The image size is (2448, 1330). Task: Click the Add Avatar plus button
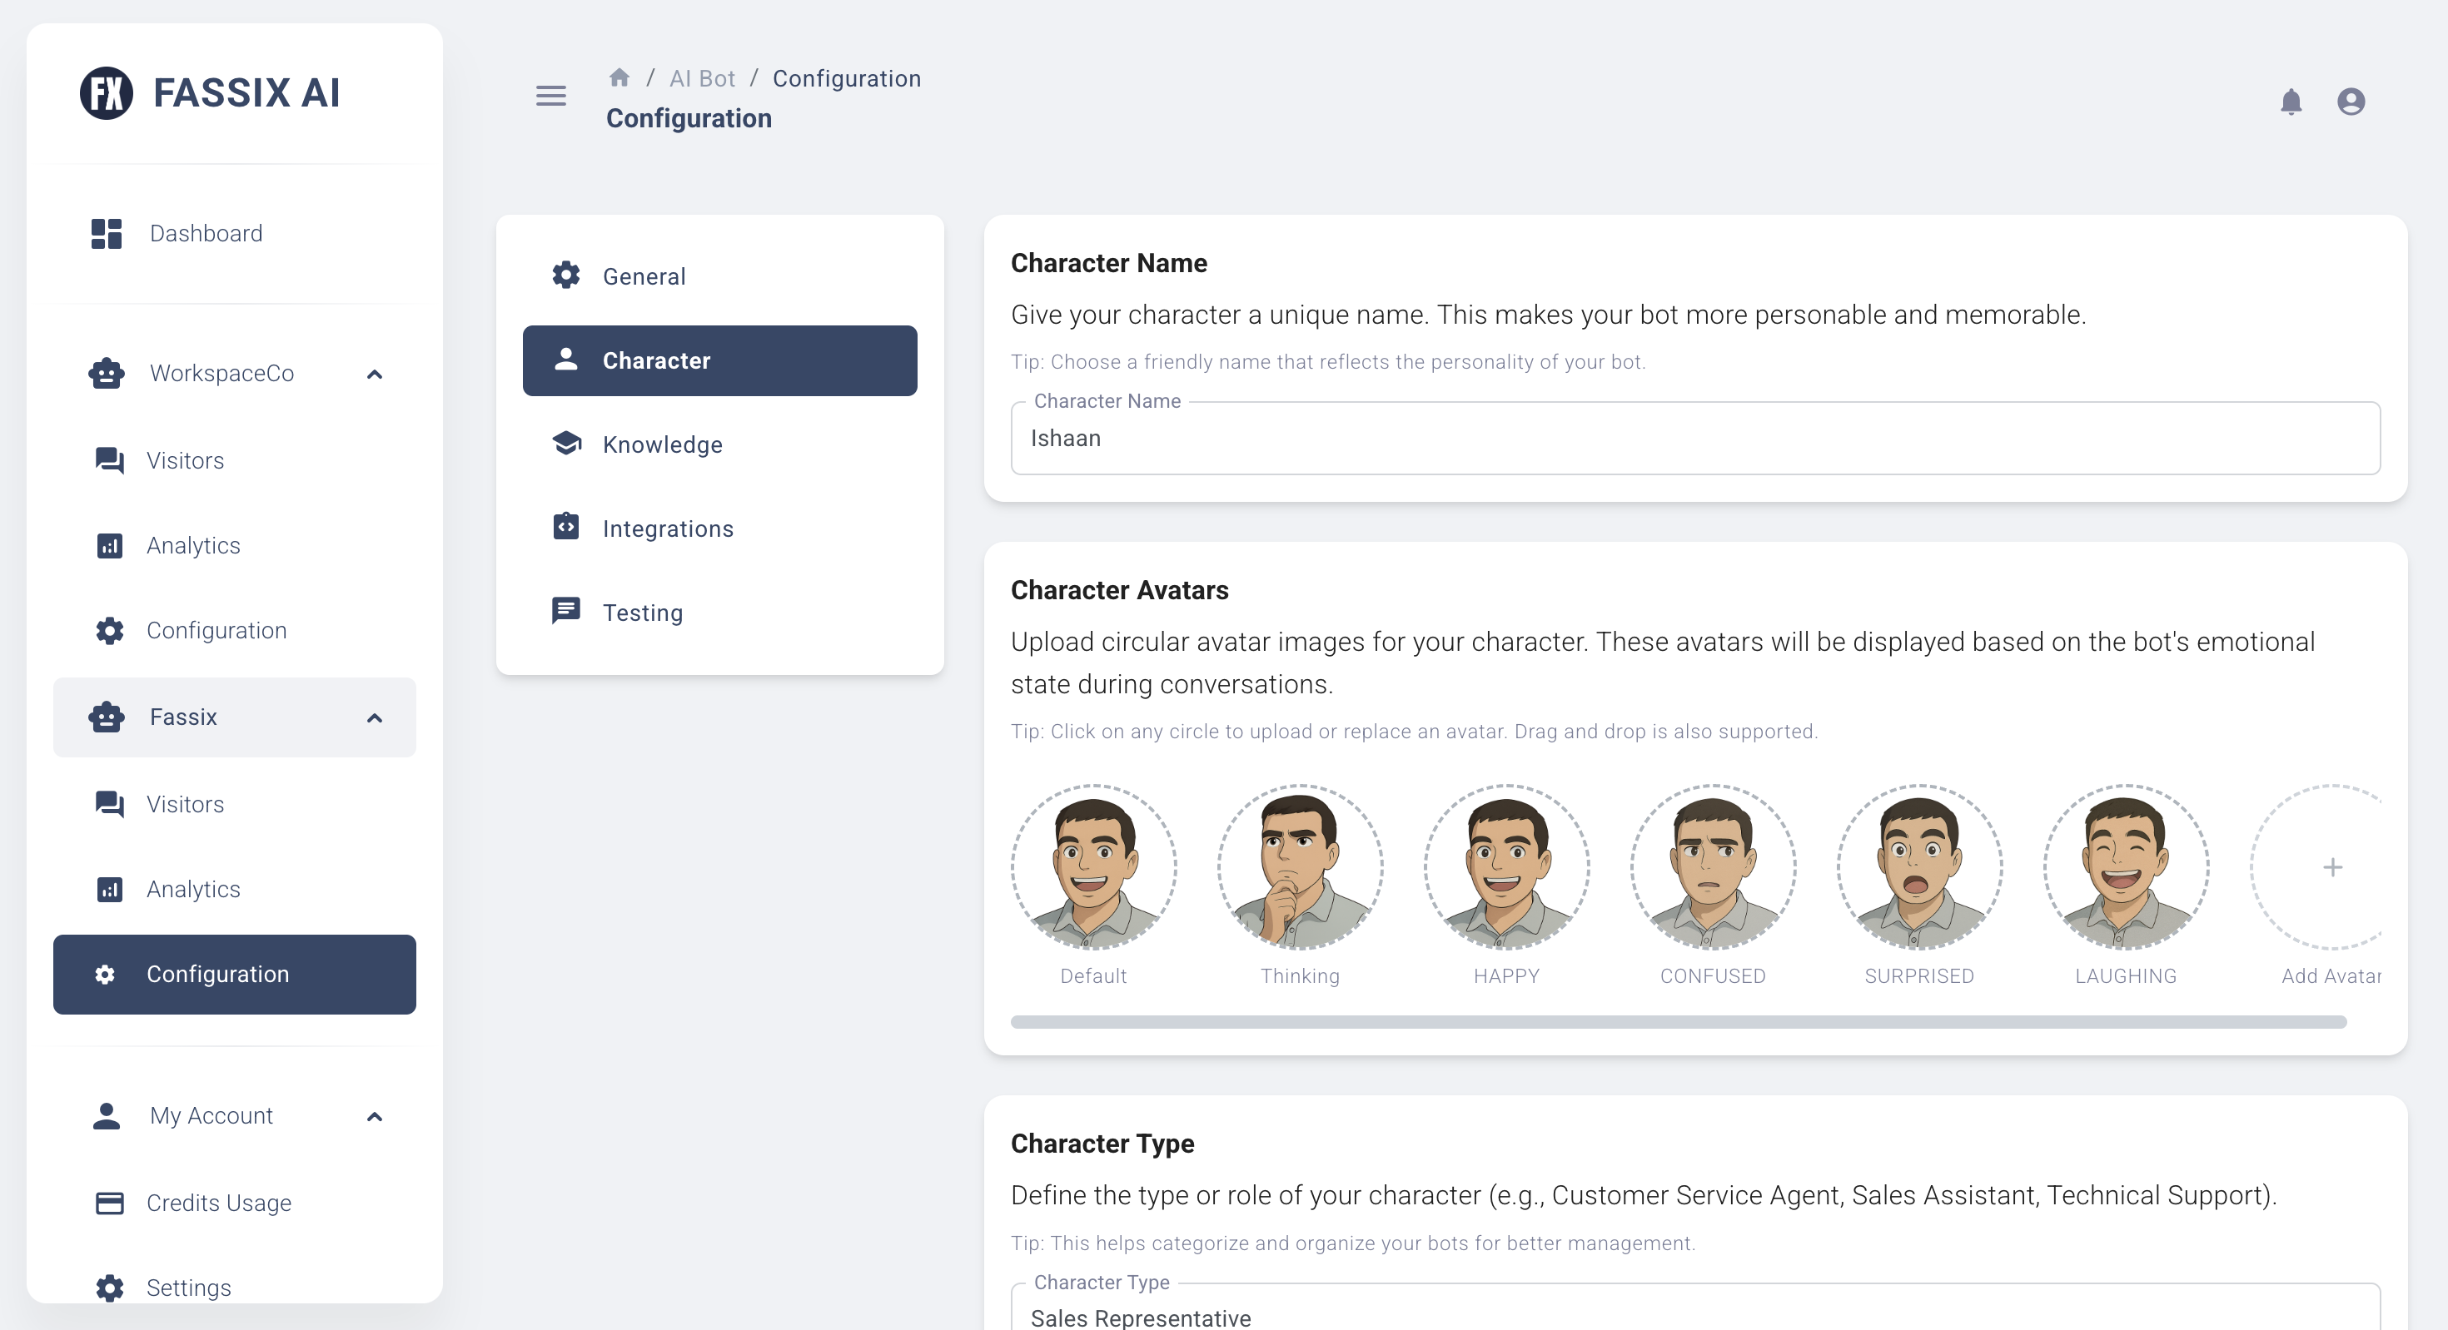2334,866
